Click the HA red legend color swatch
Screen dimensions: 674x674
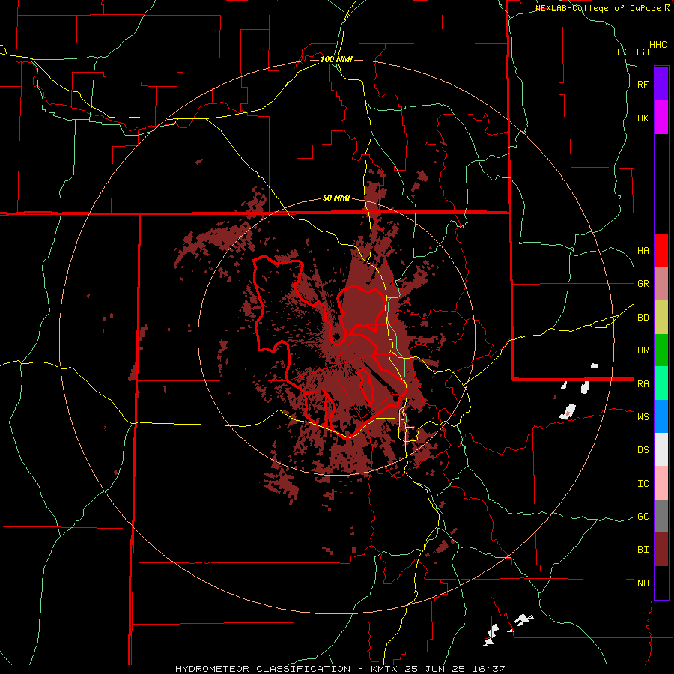(661, 250)
